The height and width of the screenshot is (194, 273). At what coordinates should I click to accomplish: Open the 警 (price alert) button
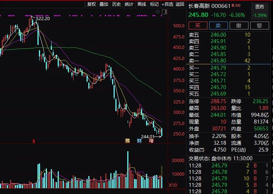click(x=259, y=26)
